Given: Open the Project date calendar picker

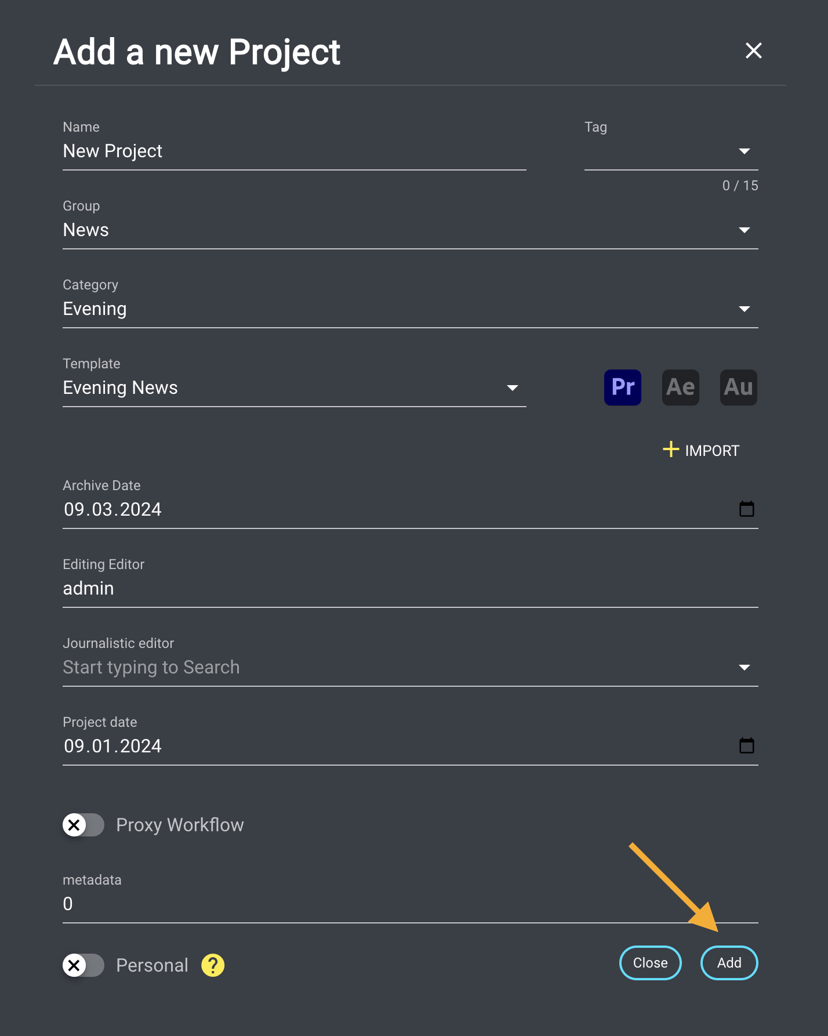Looking at the screenshot, I should click(746, 745).
